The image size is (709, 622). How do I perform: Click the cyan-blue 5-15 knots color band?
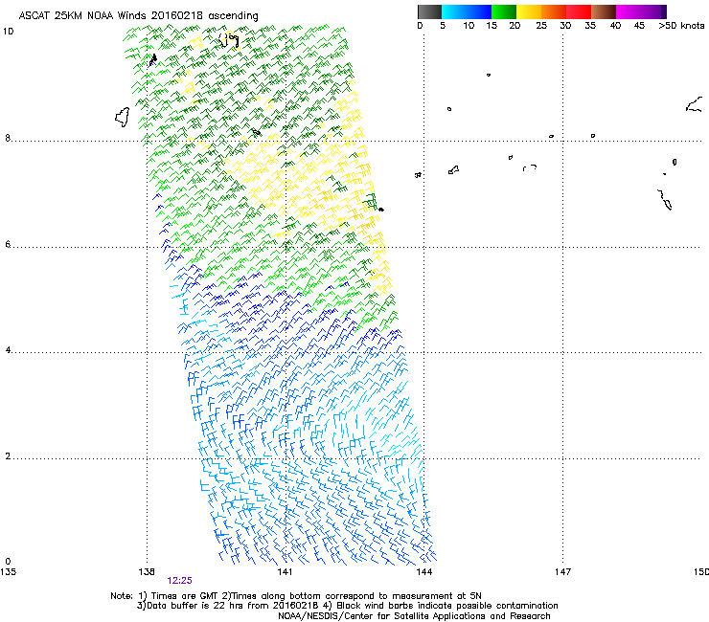(467, 11)
